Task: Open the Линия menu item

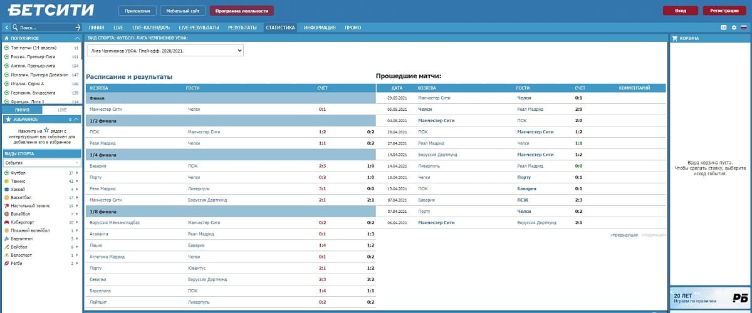Action: [x=97, y=28]
